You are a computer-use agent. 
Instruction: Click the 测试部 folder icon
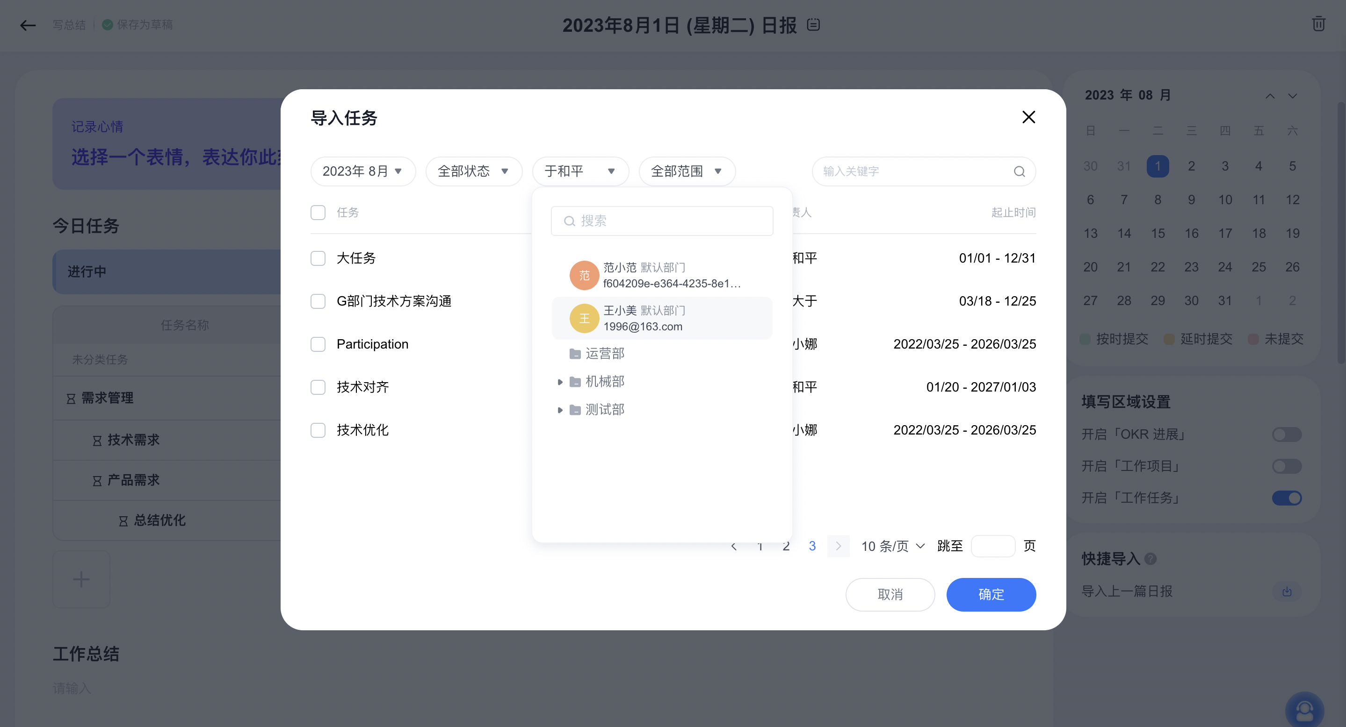[575, 410]
